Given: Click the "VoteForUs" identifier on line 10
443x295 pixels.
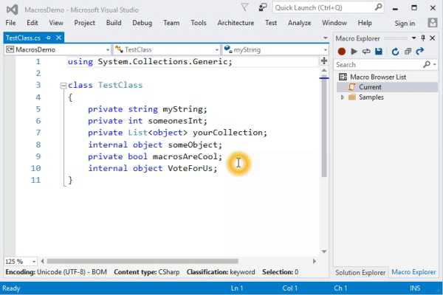Looking at the screenshot, I should (x=190, y=169).
